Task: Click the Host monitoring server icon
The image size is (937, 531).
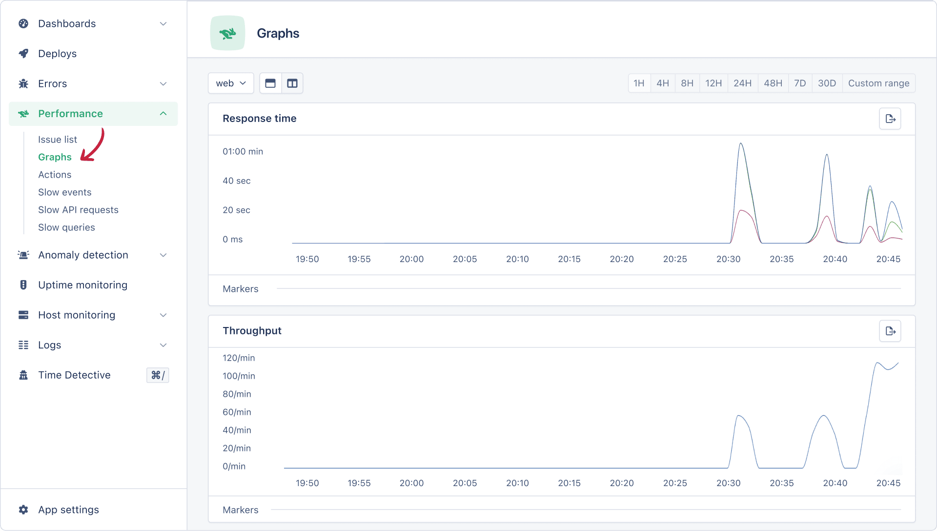Action: (x=23, y=315)
